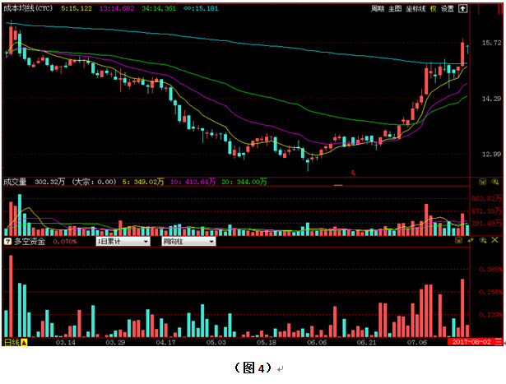Viewport: 506px width, 384px height.
Task: Open the 设置 settings menu
Action: (447, 9)
